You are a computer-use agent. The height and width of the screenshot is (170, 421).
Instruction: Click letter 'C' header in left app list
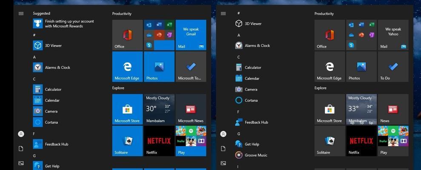click(x=34, y=79)
